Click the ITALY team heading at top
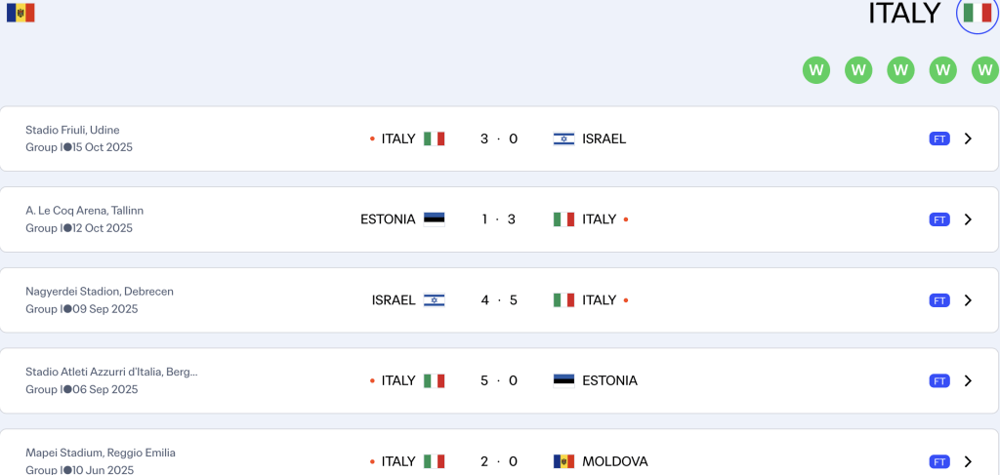Viewport: 1000px width, 475px height. click(903, 14)
